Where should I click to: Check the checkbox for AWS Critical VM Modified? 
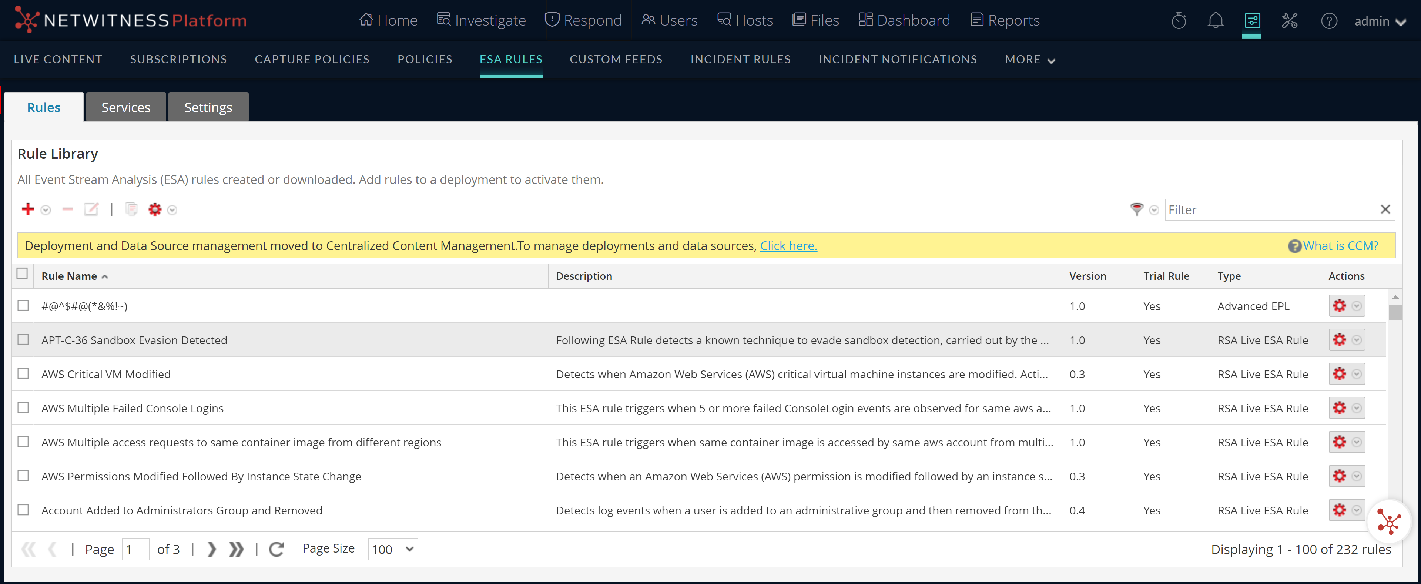pyautogui.click(x=23, y=374)
